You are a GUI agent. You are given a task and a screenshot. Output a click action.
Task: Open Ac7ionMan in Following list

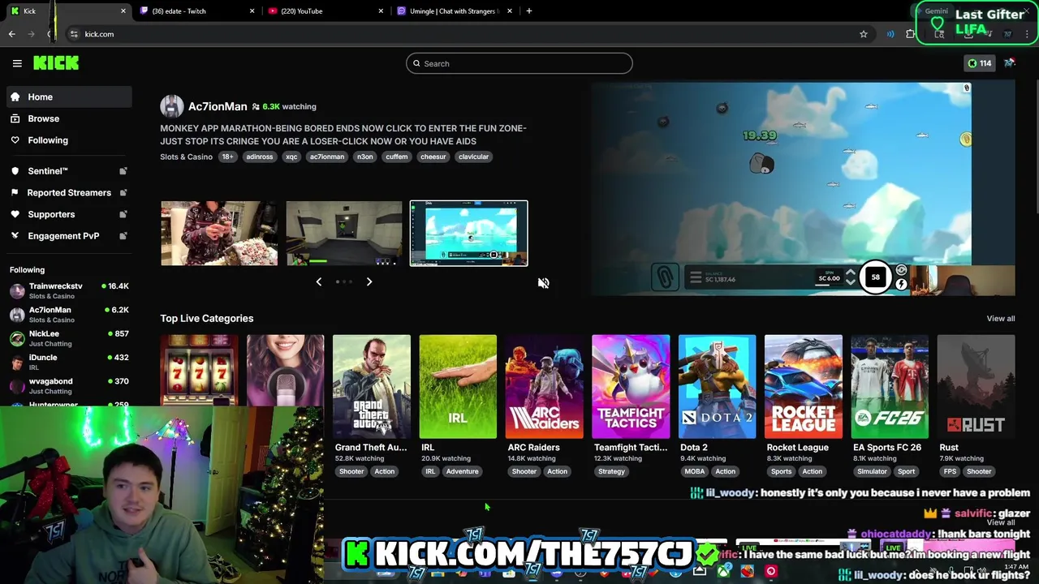coord(69,315)
